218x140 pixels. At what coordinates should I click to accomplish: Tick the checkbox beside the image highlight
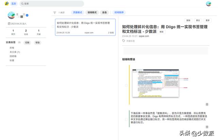coord(126,85)
